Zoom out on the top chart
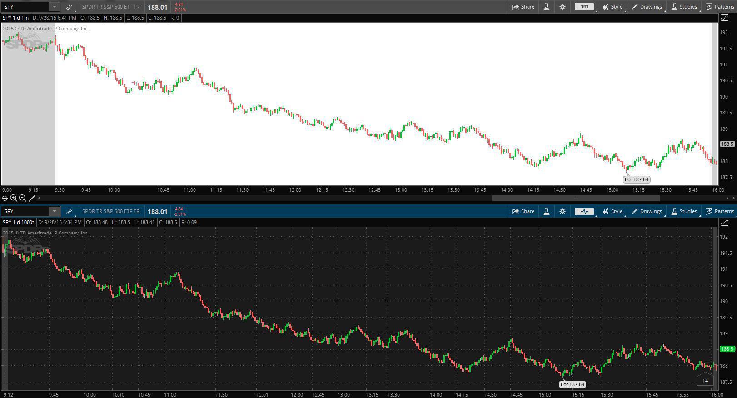This screenshot has height=398, width=737. (x=23, y=198)
